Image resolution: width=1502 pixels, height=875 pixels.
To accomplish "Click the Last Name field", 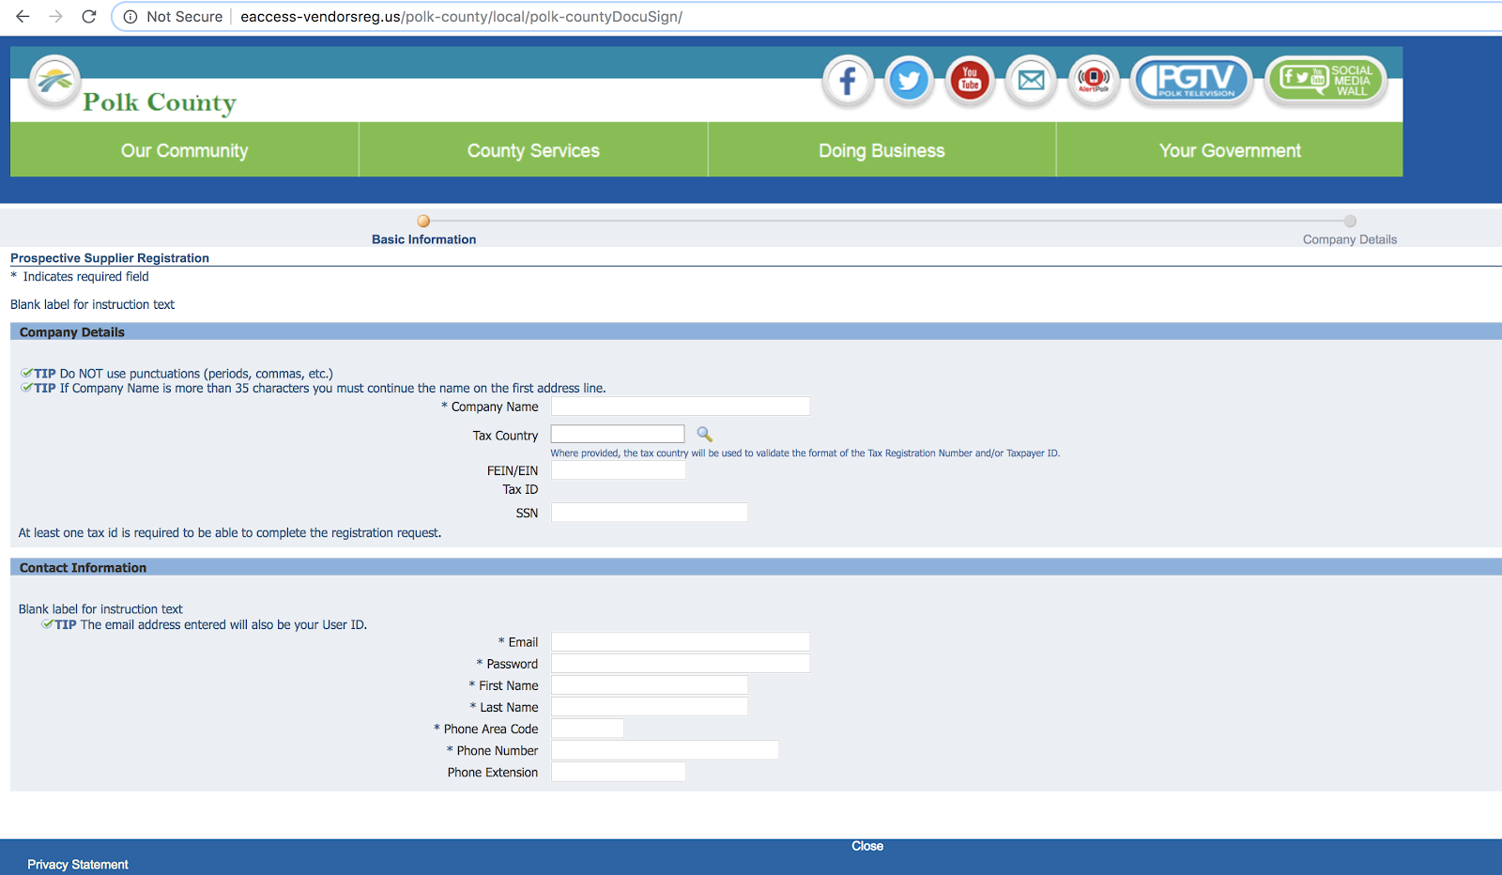I will [x=650, y=707].
